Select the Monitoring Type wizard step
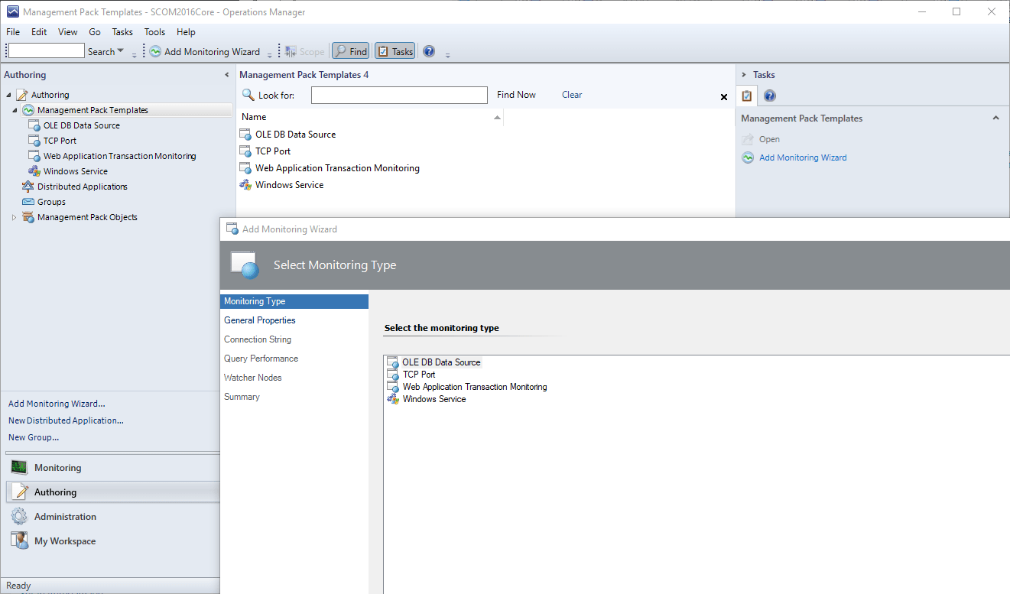 click(x=294, y=301)
